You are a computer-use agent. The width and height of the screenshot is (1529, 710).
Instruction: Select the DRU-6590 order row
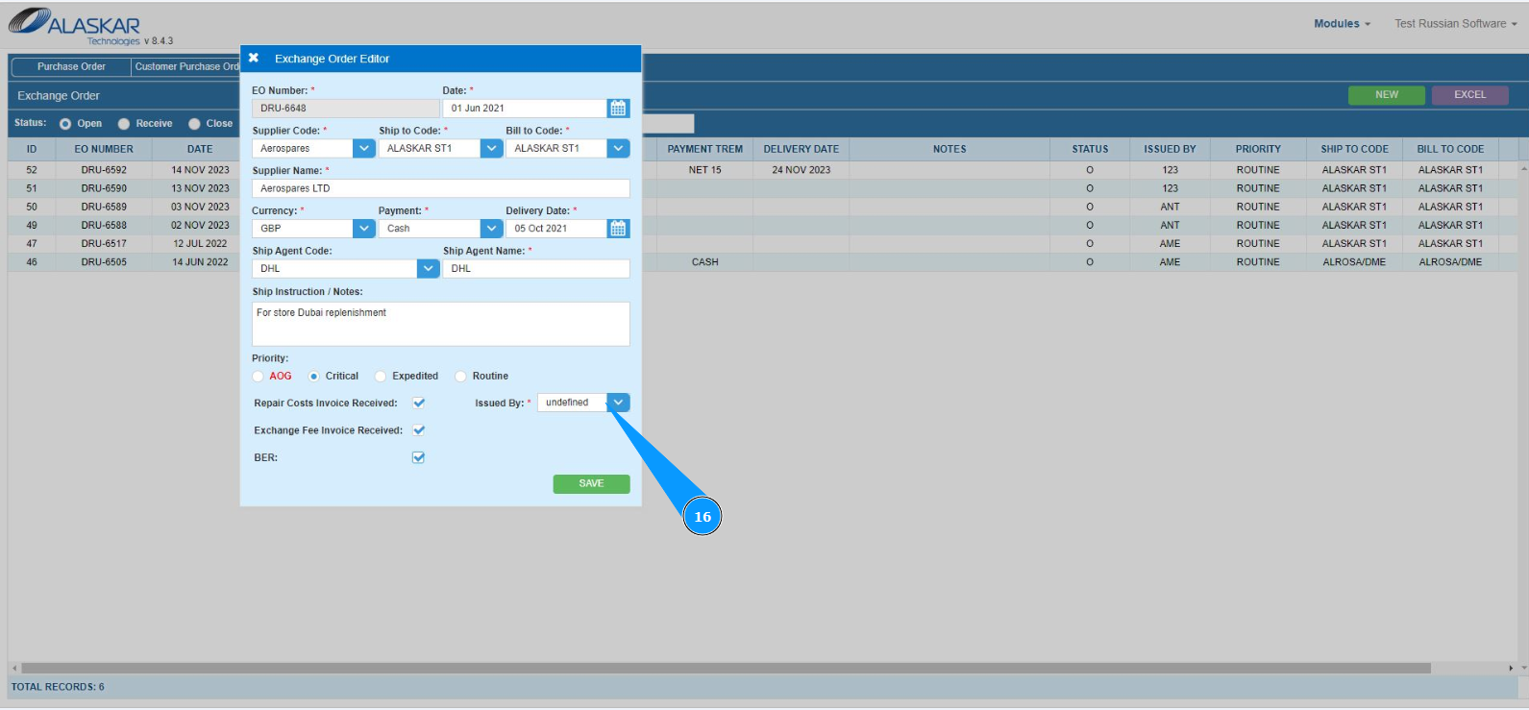click(763, 188)
